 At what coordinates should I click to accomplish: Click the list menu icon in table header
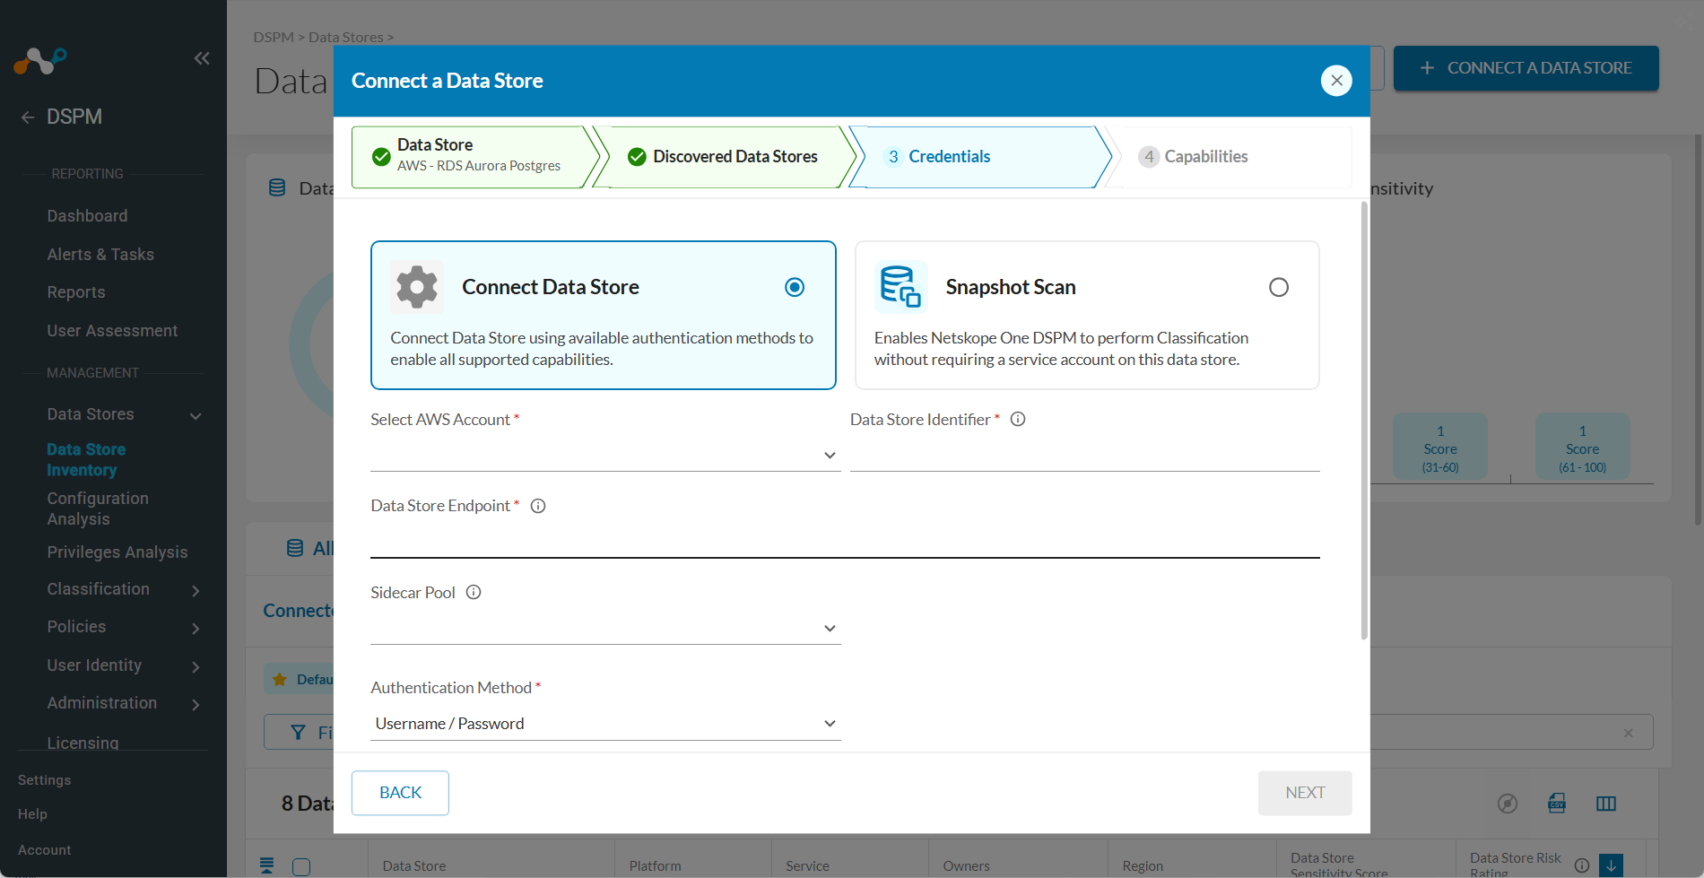pos(266,865)
